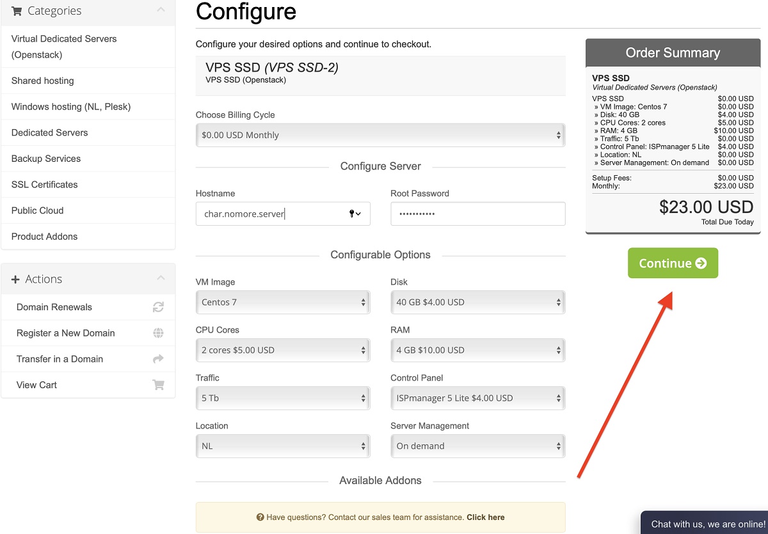Viewport: 768px width, 534px height.
Task: Select the Shared hosting category
Action: tap(43, 81)
